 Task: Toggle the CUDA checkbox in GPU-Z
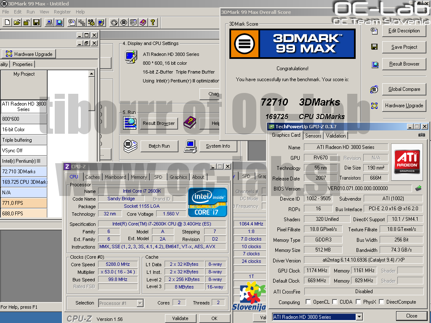335,302
